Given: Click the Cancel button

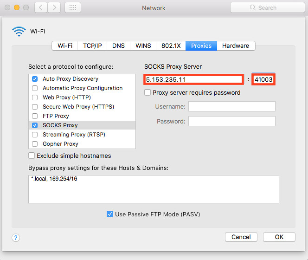Looking at the screenshot, I should tap(241, 237).
